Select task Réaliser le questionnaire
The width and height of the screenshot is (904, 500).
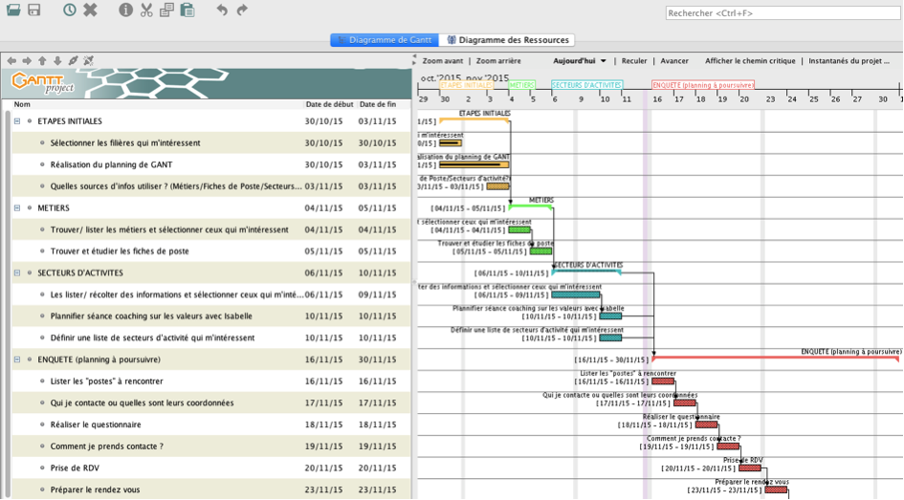tap(96, 424)
